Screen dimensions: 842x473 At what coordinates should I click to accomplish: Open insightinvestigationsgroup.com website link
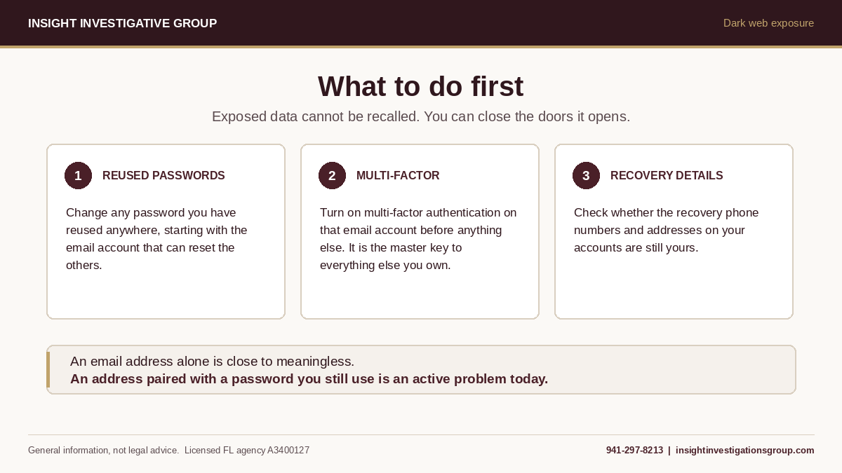click(x=744, y=451)
